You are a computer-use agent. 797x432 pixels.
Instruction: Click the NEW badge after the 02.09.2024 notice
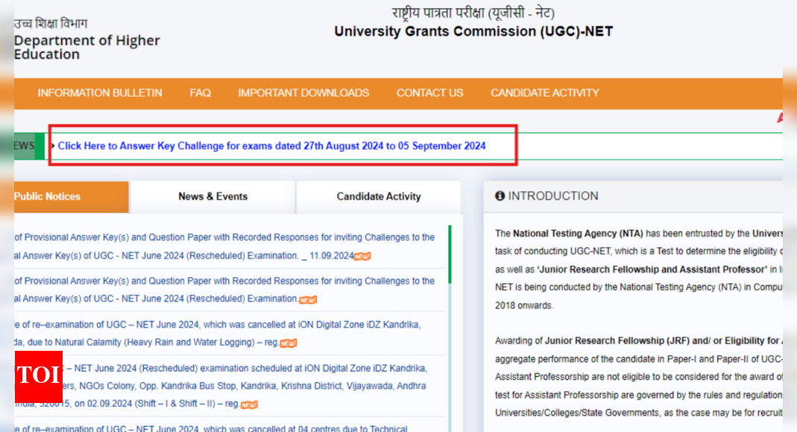coord(249,404)
